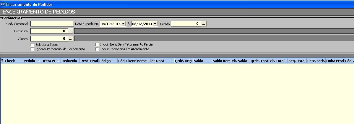Screen dimensions: 354x124
Task: Toggle Incluir Itens Sem Faturamento Parcial
Action: point(97,44)
